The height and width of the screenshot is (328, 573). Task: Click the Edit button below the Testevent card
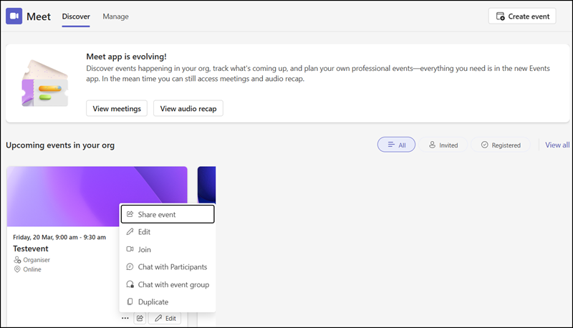pyautogui.click(x=165, y=318)
